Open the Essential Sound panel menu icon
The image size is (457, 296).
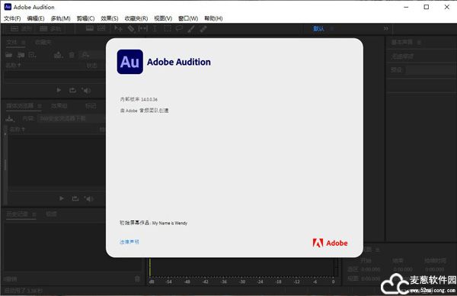click(419, 43)
